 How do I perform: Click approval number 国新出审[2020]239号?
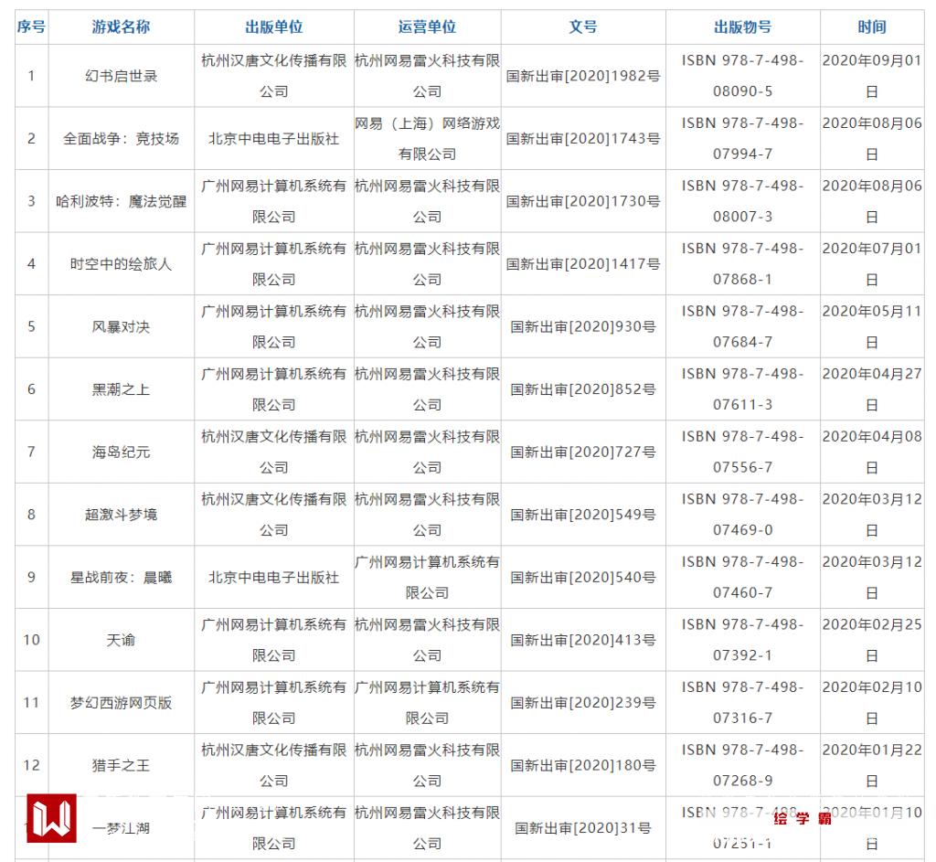583,703
